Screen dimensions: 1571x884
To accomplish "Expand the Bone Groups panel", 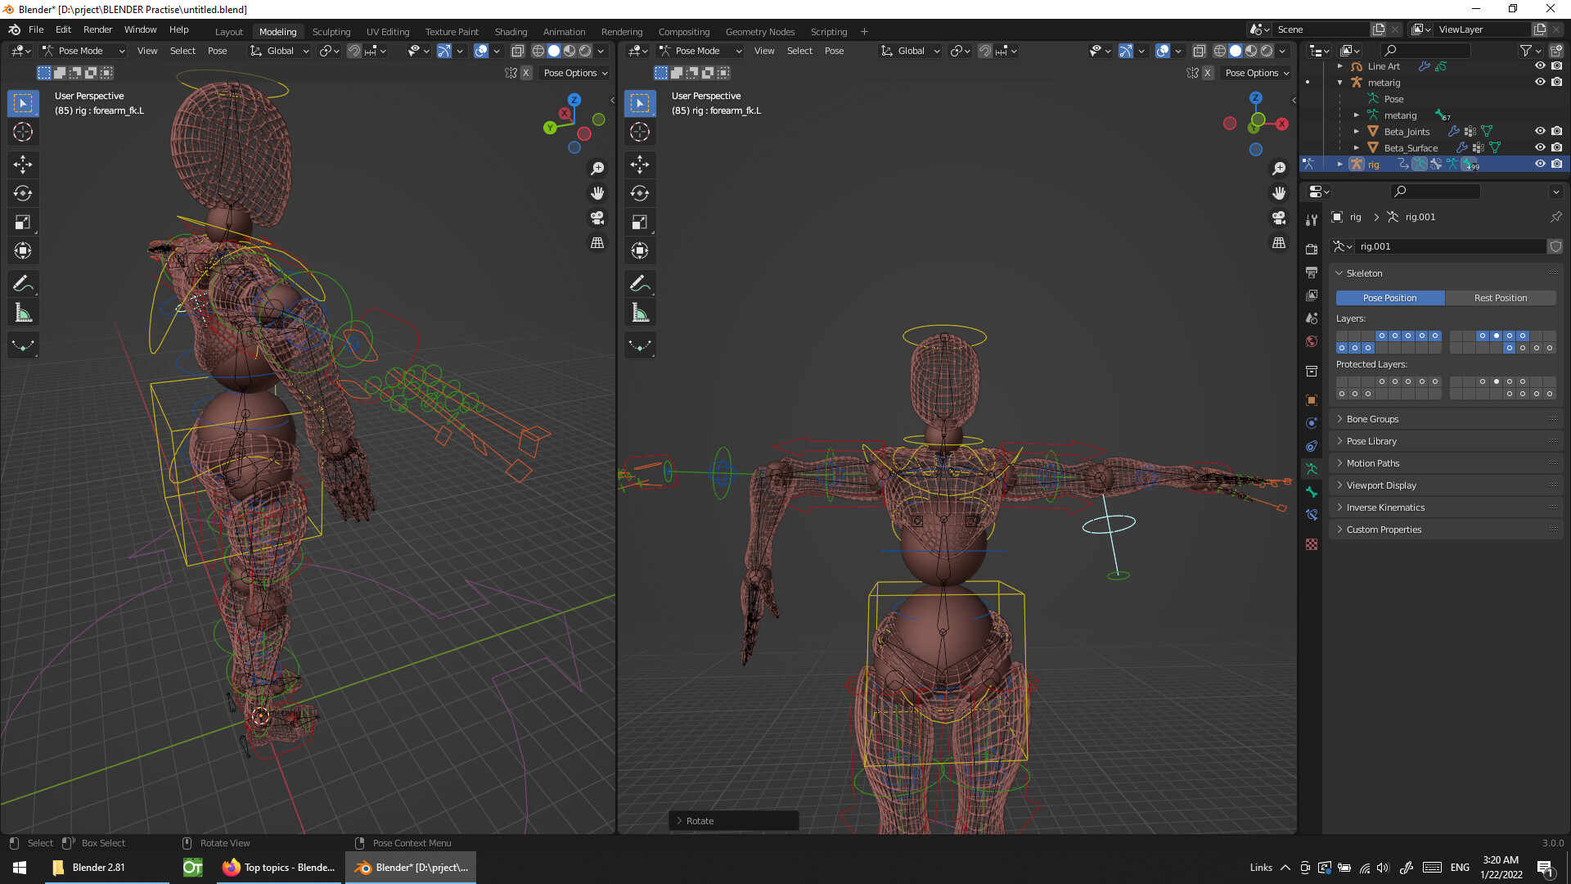I will [1372, 419].
